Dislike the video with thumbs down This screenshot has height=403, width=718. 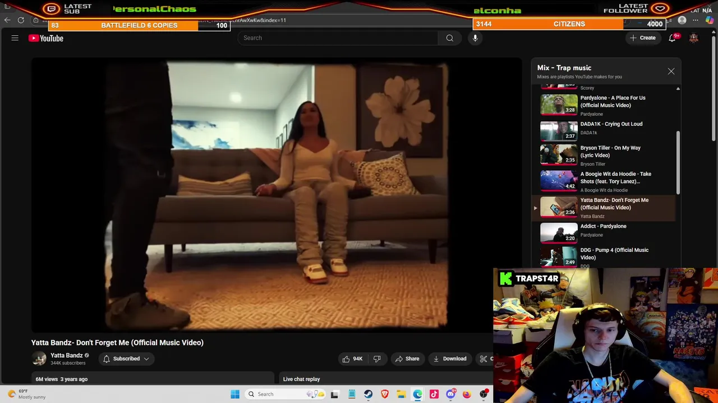point(377,359)
